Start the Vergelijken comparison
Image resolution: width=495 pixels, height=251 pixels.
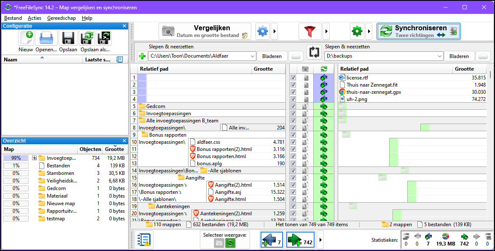[x=204, y=31]
